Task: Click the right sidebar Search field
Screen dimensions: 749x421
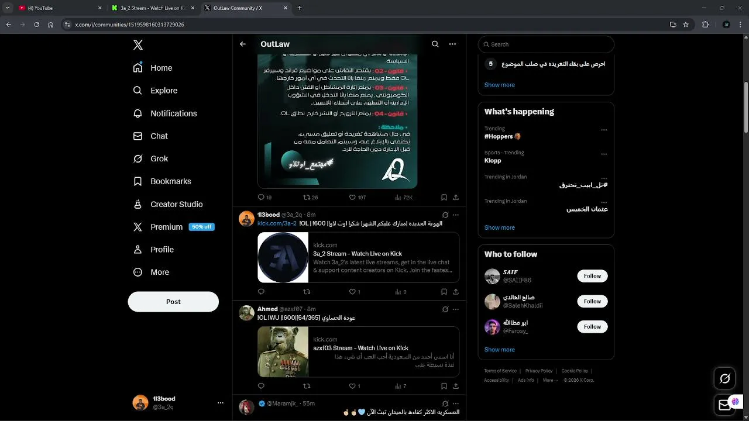Action: pos(546,44)
